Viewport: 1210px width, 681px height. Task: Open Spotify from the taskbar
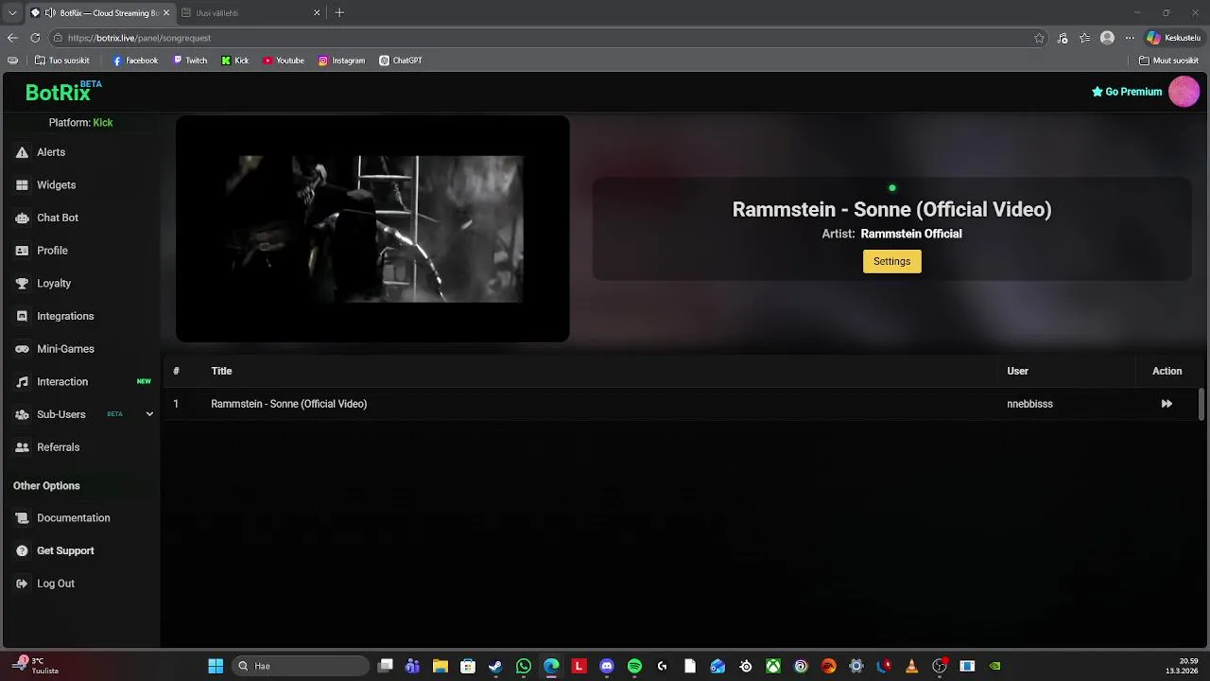[634, 666]
